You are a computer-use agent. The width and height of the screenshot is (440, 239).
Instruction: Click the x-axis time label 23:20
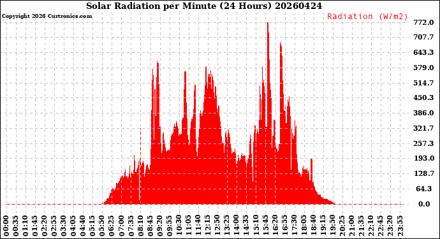click(391, 226)
